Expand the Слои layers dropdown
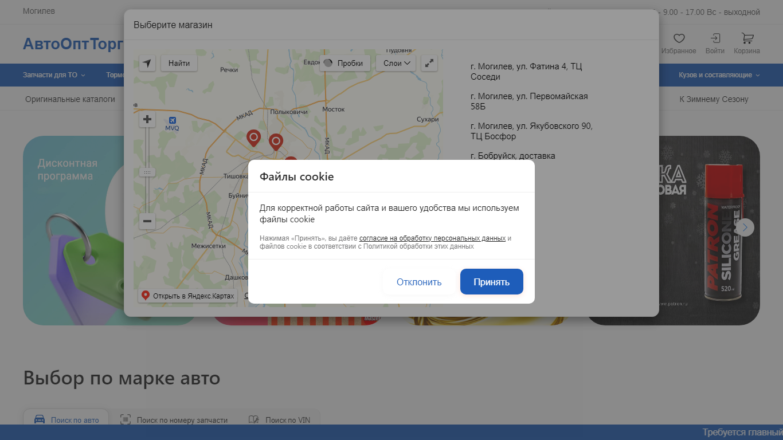The image size is (783, 440). coord(396,63)
